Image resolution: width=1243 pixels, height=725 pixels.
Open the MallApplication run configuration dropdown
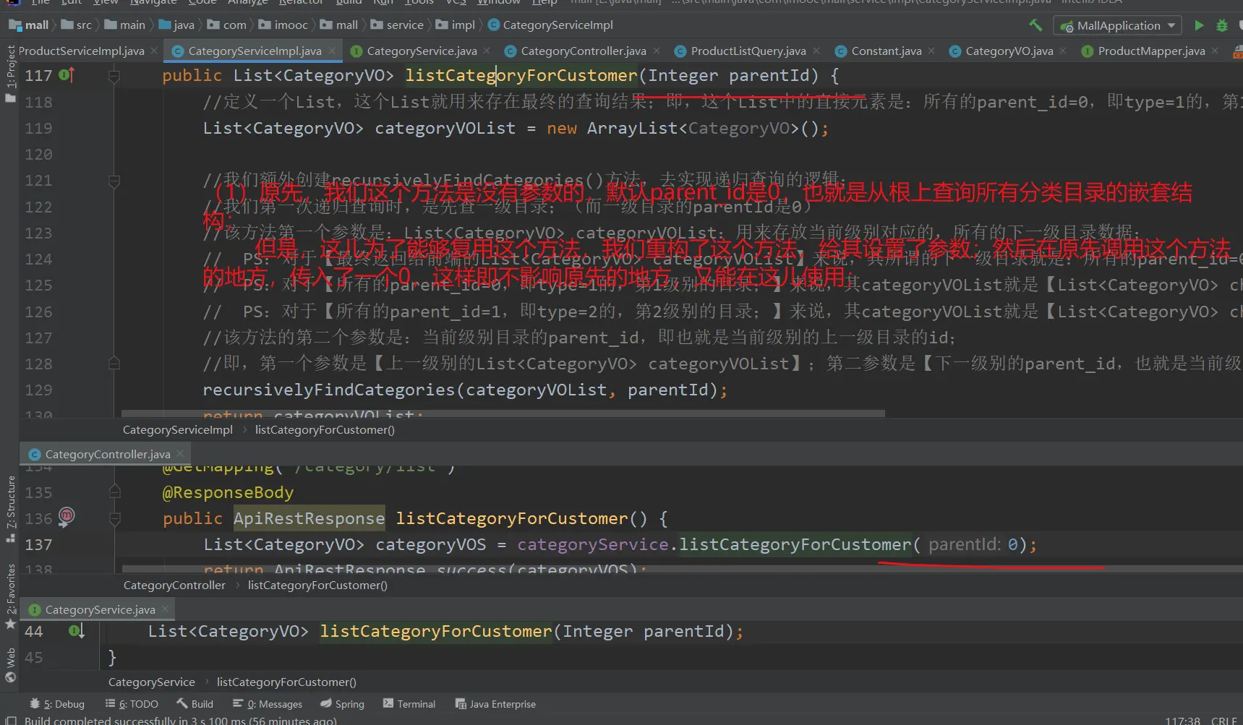tap(1118, 25)
